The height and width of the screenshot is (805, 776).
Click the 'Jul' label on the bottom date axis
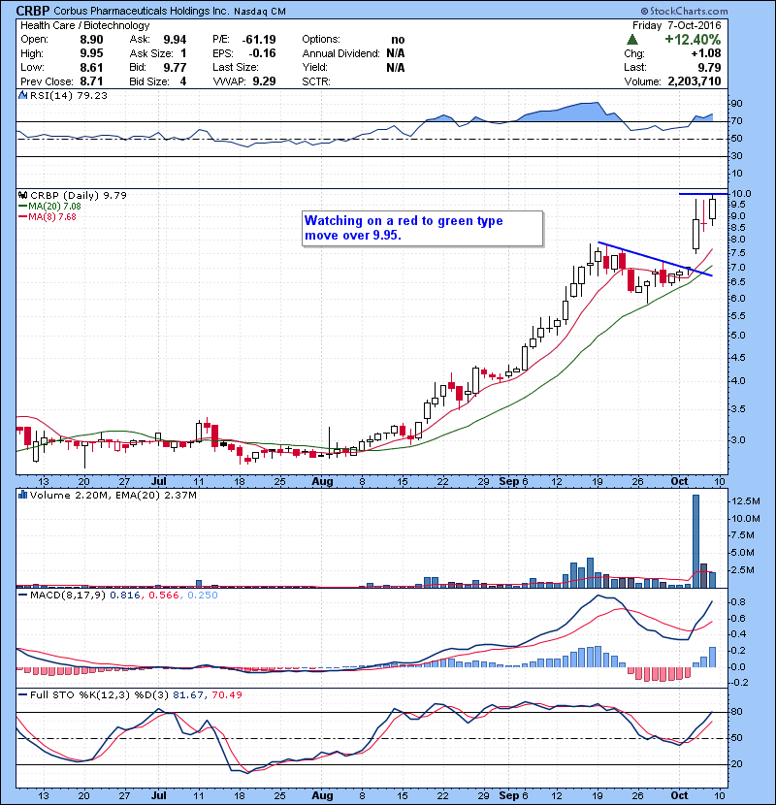coord(159,795)
